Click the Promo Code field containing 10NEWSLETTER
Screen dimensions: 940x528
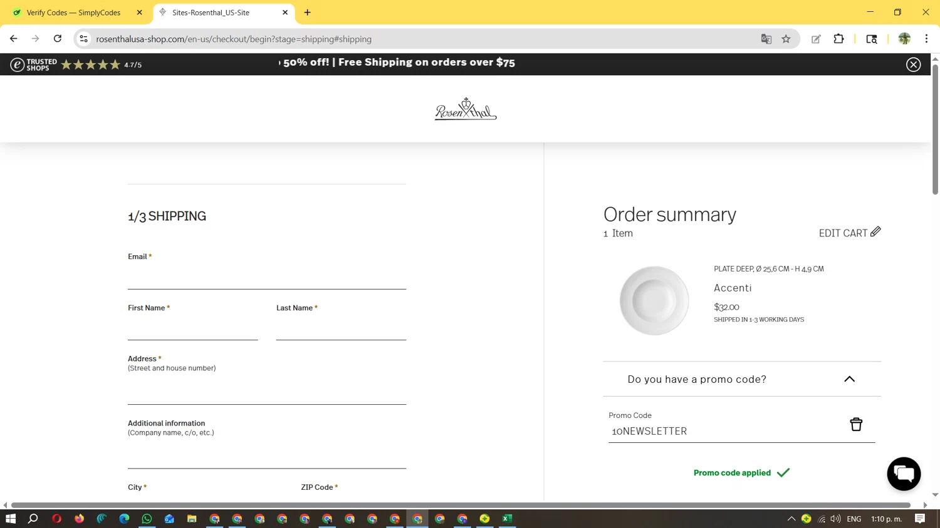tap(727, 431)
